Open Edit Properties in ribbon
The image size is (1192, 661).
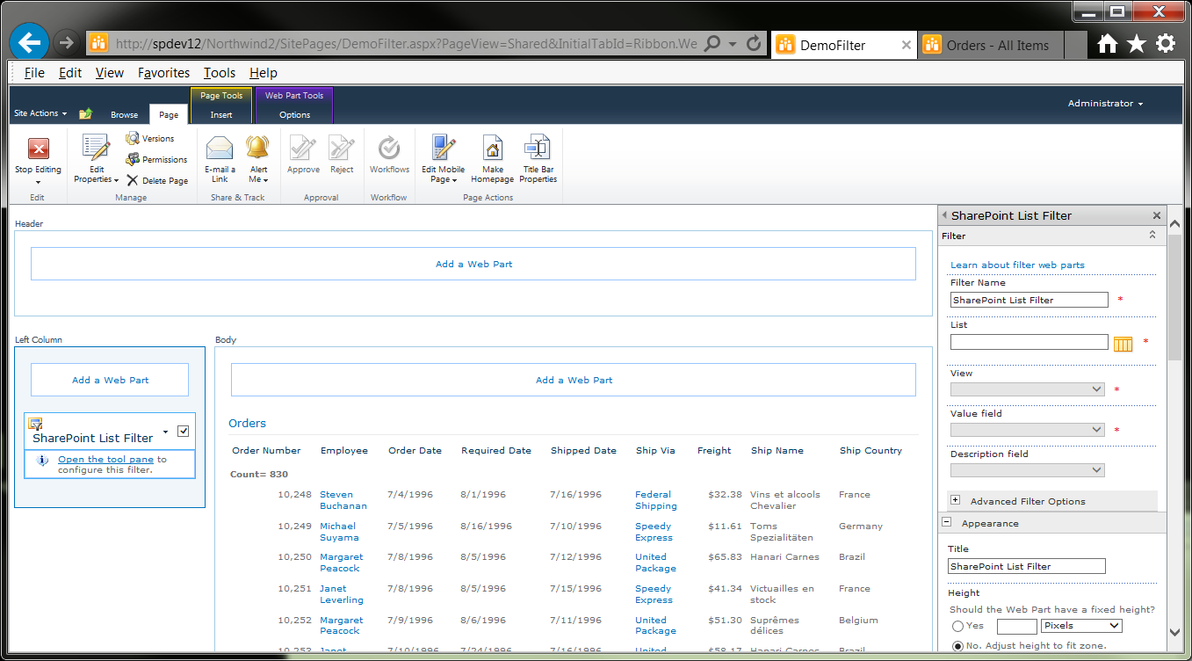click(x=96, y=159)
